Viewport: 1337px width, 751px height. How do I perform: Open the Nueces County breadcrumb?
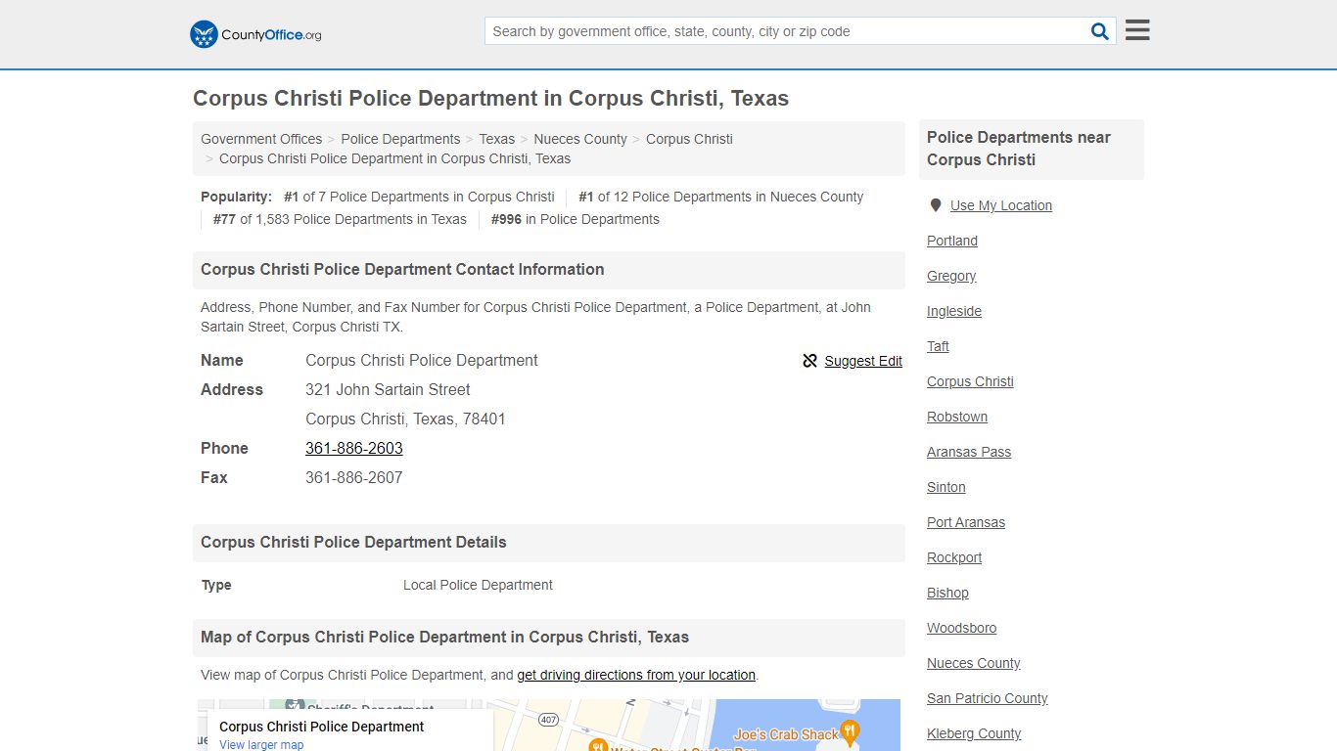(x=580, y=139)
